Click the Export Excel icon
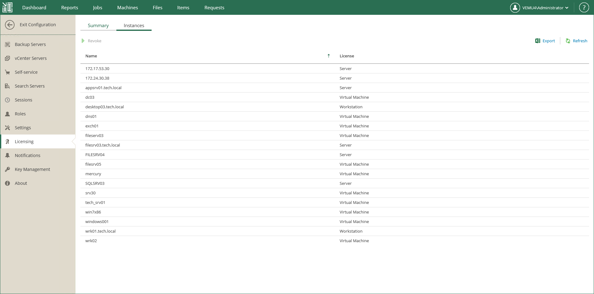Screen dimensions: 594x294 tap(538, 41)
